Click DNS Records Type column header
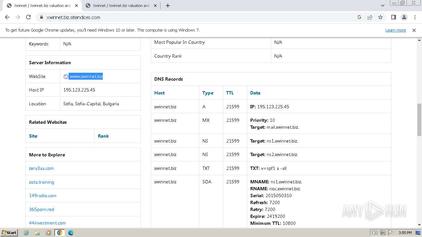 208,93
